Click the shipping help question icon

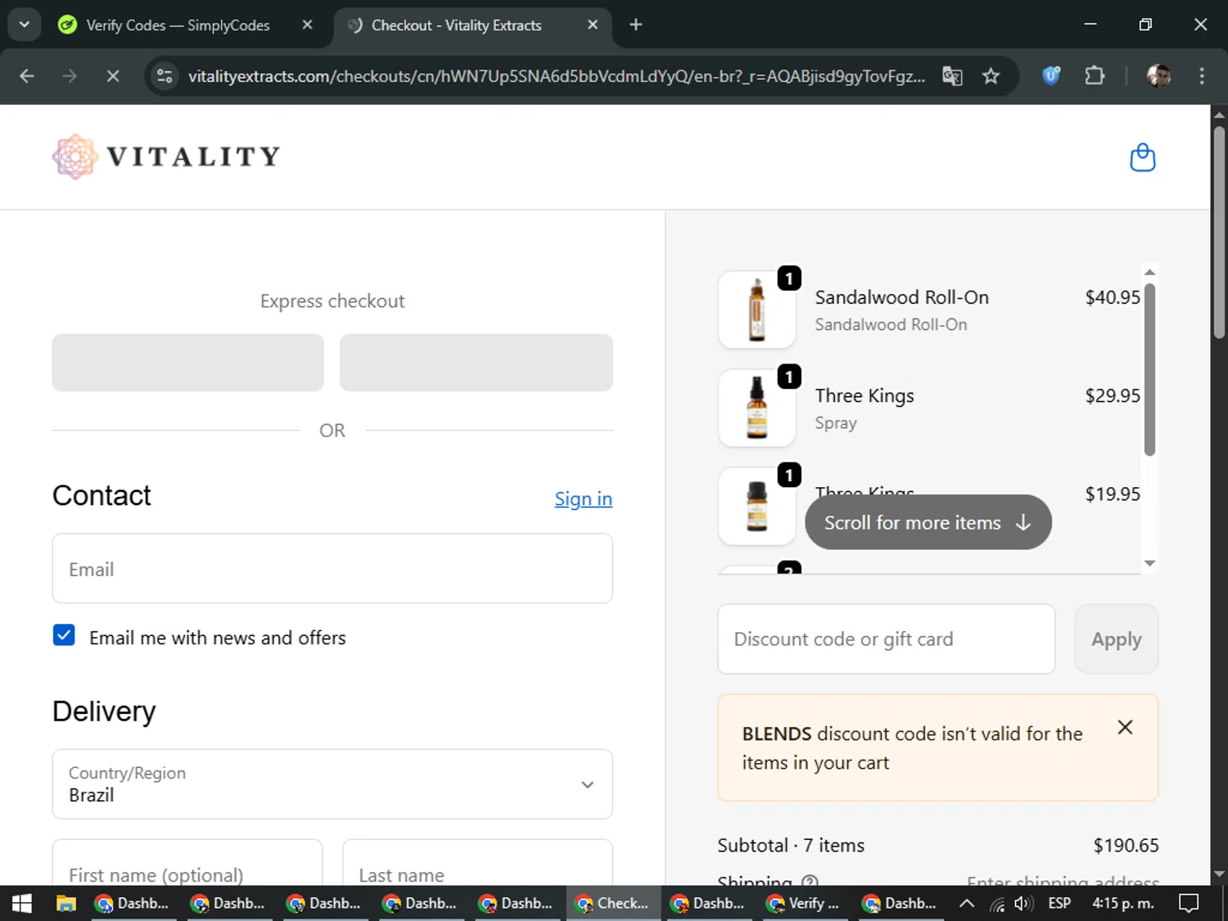[810, 881]
